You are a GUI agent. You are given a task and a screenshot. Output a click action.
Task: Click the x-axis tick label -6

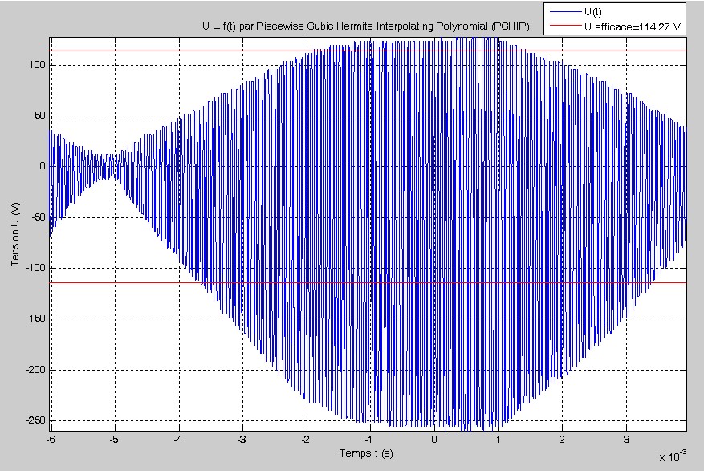click(x=51, y=440)
